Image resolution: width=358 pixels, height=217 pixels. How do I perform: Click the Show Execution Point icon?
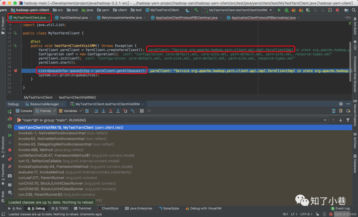(87, 111)
